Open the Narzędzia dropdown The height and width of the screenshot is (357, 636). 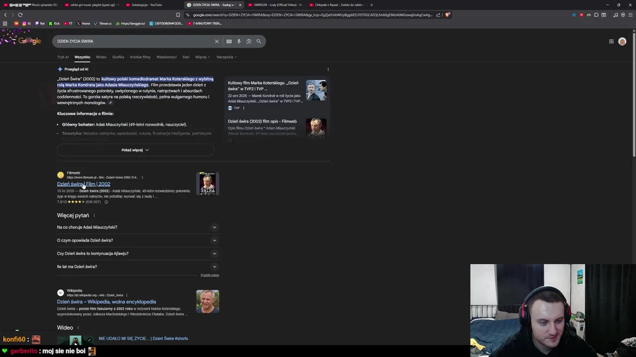coord(226,57)
